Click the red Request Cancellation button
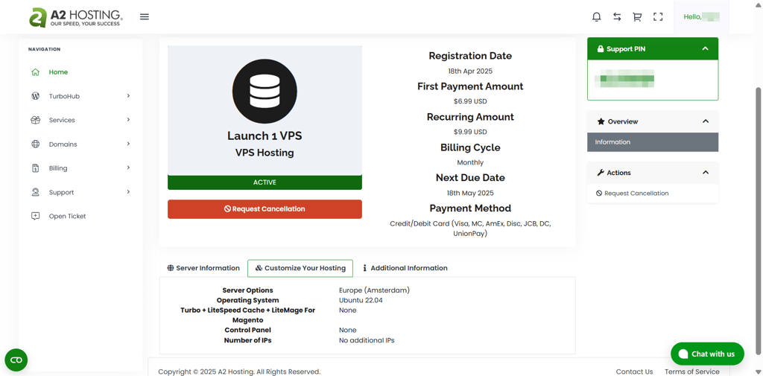The image size is (763, 376). click(265, 209)
